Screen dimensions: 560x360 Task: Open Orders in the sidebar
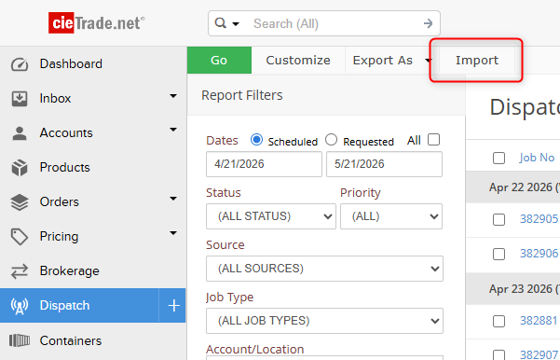point(60,201)
